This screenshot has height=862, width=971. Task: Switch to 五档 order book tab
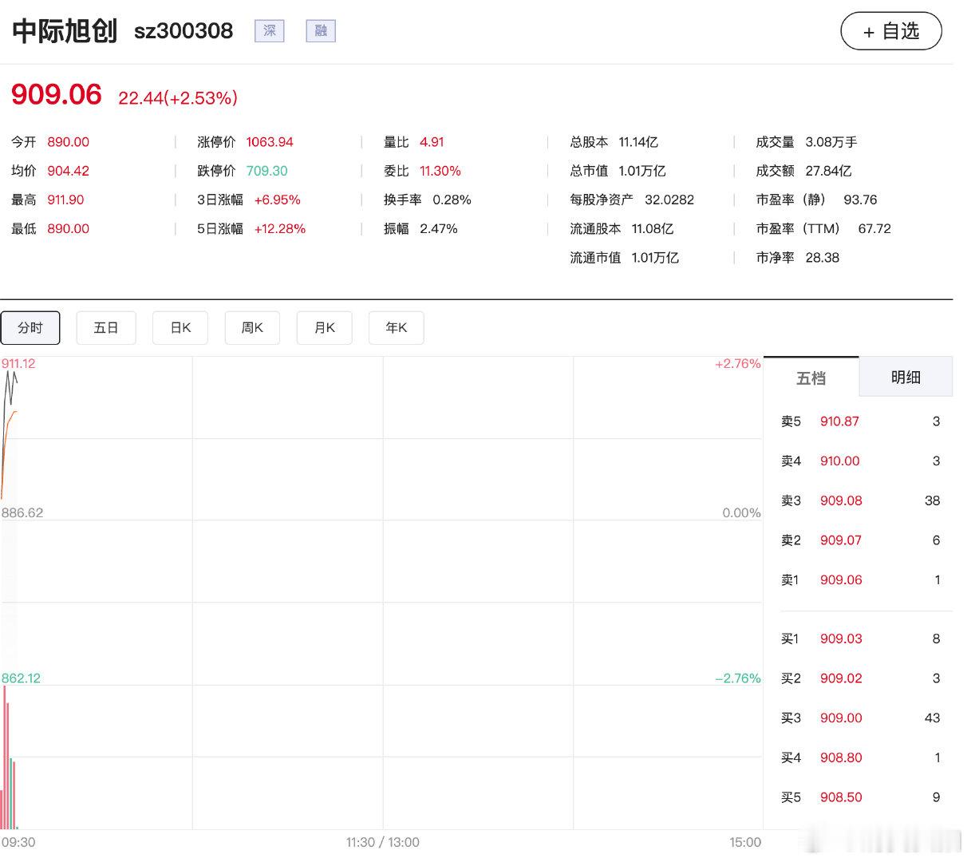[x=811, y=378]
